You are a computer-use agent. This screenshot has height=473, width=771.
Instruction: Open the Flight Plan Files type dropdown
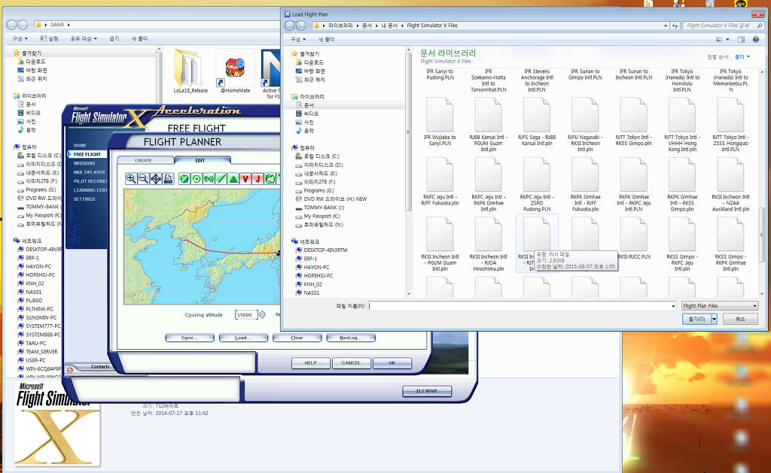coord(719,306)
